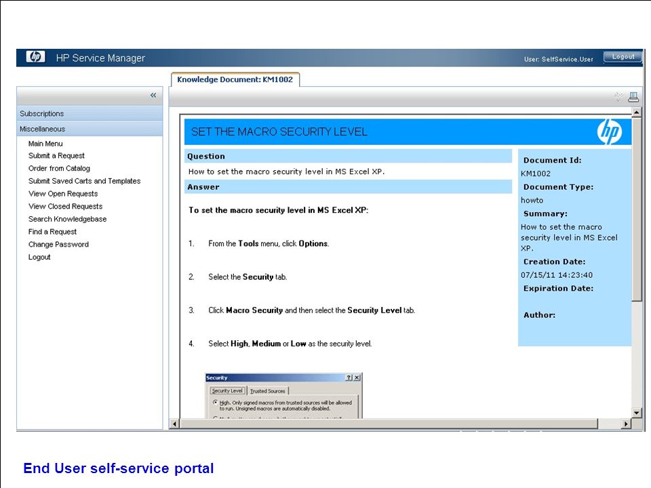Viewport: 651px width, 488px height.
Task: Click step 4 Select High, Medium or Low text
Action: tap(290, 344)
